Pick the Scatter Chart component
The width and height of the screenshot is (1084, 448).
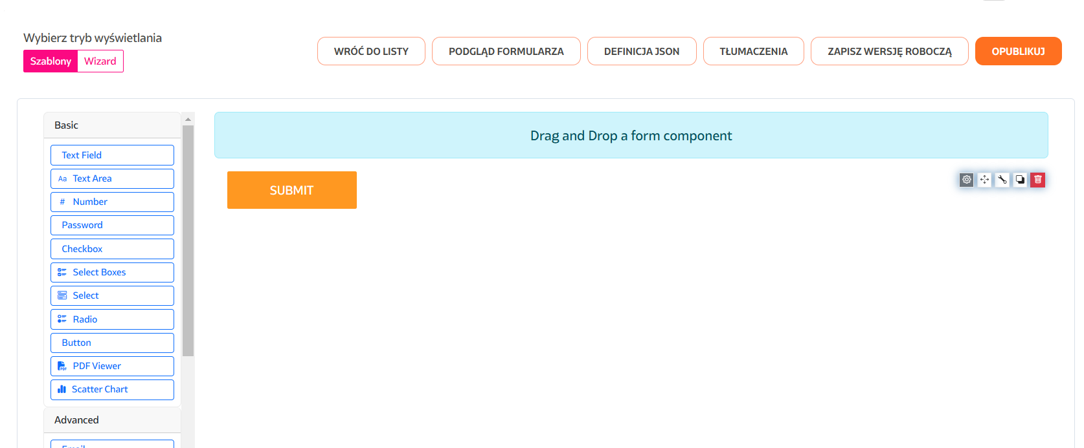click(112, 389)
